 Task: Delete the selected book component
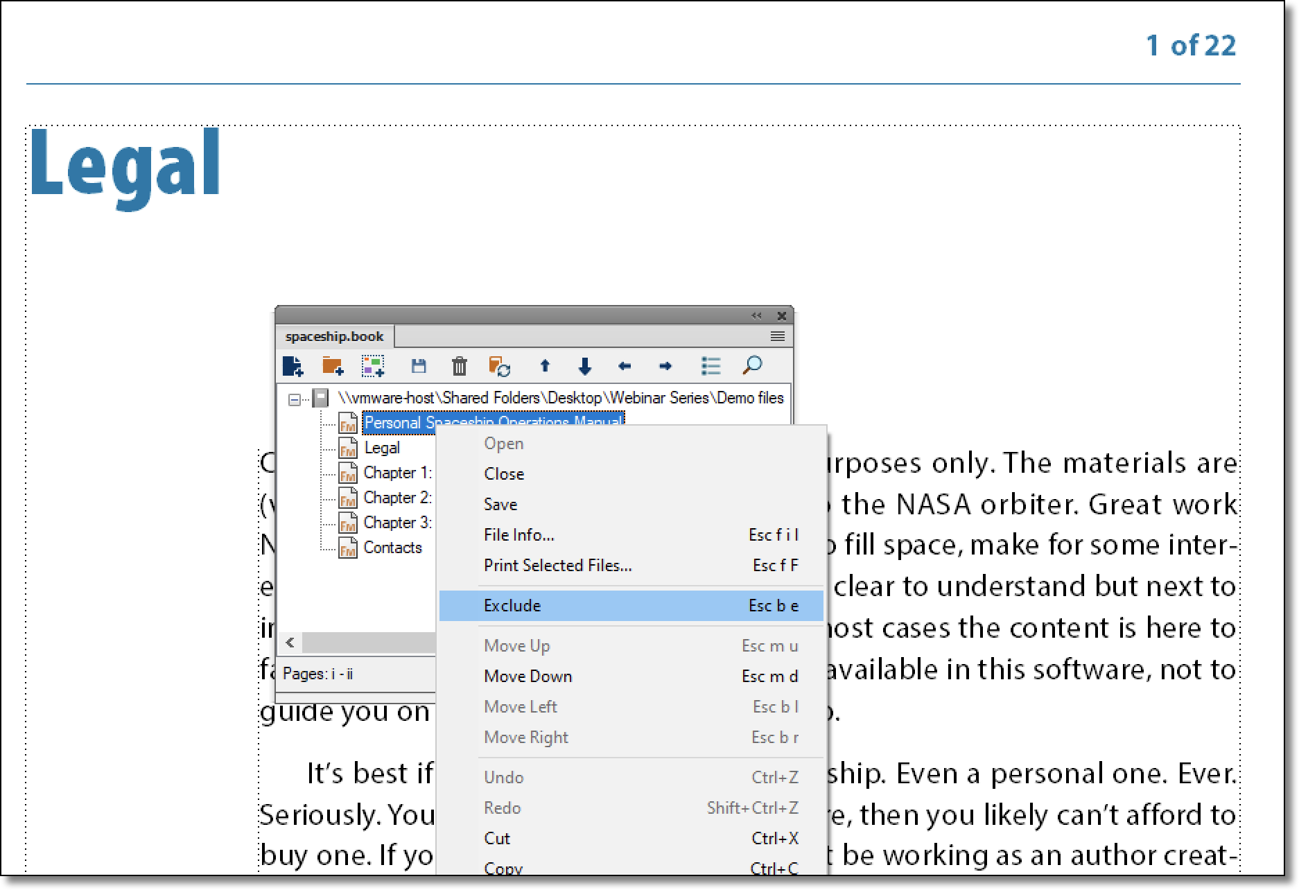459,366
